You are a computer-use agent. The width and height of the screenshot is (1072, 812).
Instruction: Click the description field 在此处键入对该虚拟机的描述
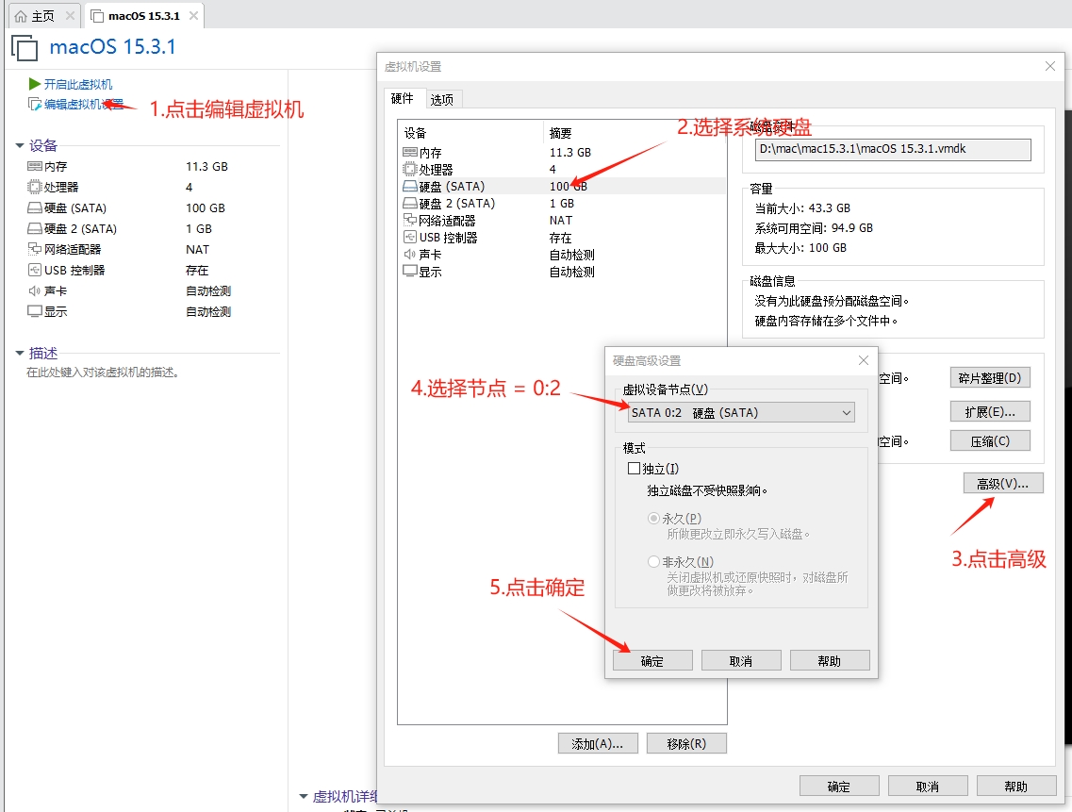pyautogui.click(x=103, y=373)
